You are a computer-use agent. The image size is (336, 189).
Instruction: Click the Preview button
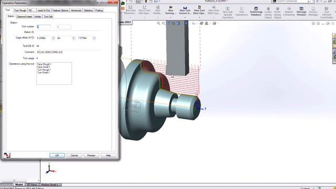[91, 155]
